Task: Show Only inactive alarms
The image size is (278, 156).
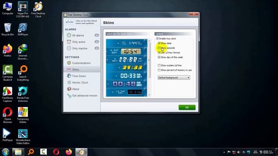Action: [82, 48]
